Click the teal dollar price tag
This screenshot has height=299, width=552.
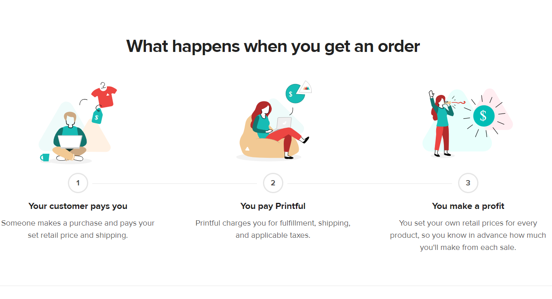(98, 116)
